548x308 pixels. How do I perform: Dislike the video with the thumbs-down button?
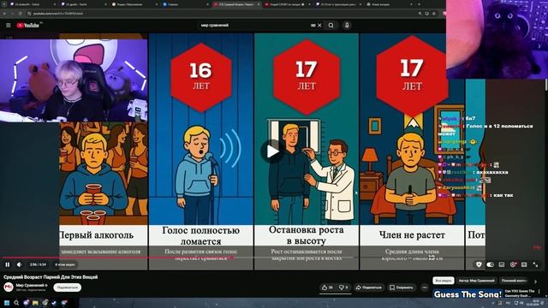[343, 287]
